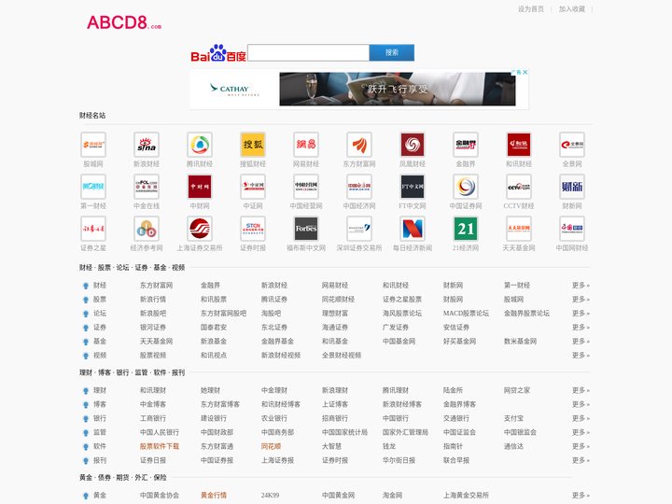Viewport: 672px width, 504px height.
Task: Focus the Baidu search input field
Action: click(x=308, y=52)
